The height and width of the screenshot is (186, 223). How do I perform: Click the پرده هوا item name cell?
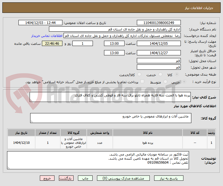(148, 143)
